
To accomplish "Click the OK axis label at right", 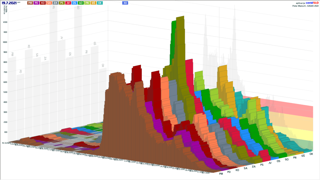I will [311, 154].
